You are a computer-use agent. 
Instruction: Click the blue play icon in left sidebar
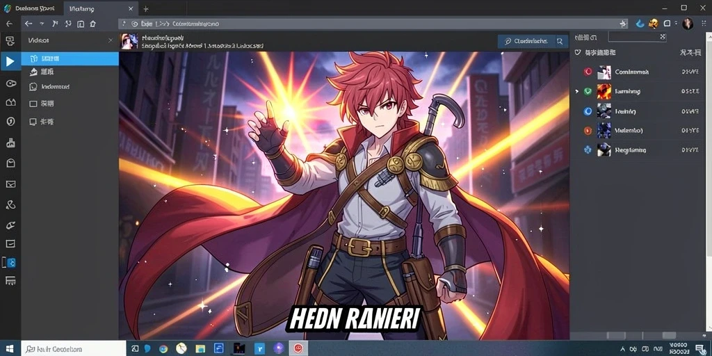point(10,61)
